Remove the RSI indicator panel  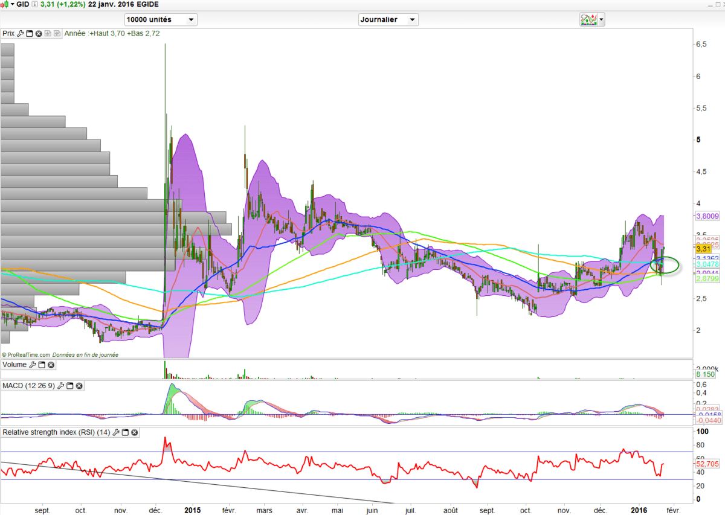135,432
